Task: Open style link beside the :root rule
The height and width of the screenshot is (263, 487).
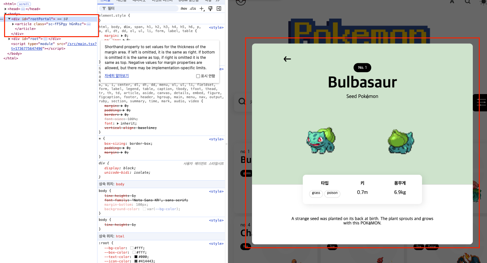Action: 216,244
